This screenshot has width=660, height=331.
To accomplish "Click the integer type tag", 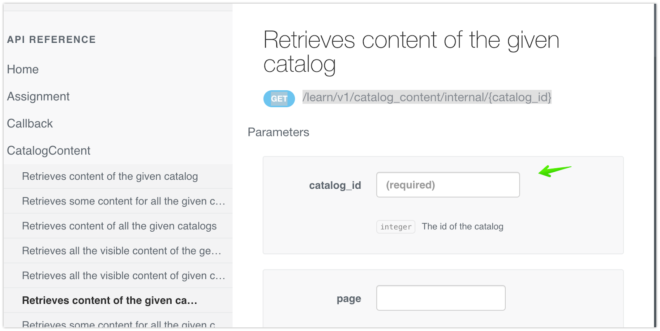I will (396, 227).
